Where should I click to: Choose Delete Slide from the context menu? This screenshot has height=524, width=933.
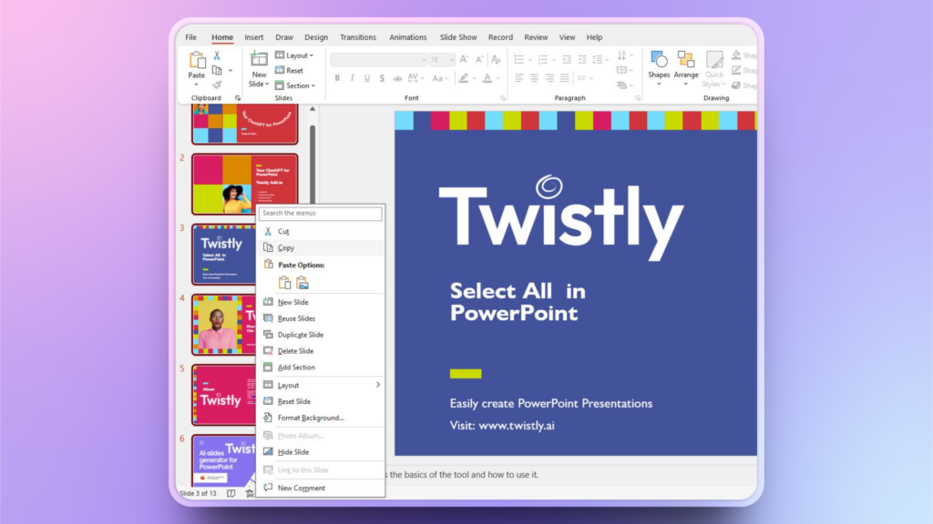pos(321,351)
